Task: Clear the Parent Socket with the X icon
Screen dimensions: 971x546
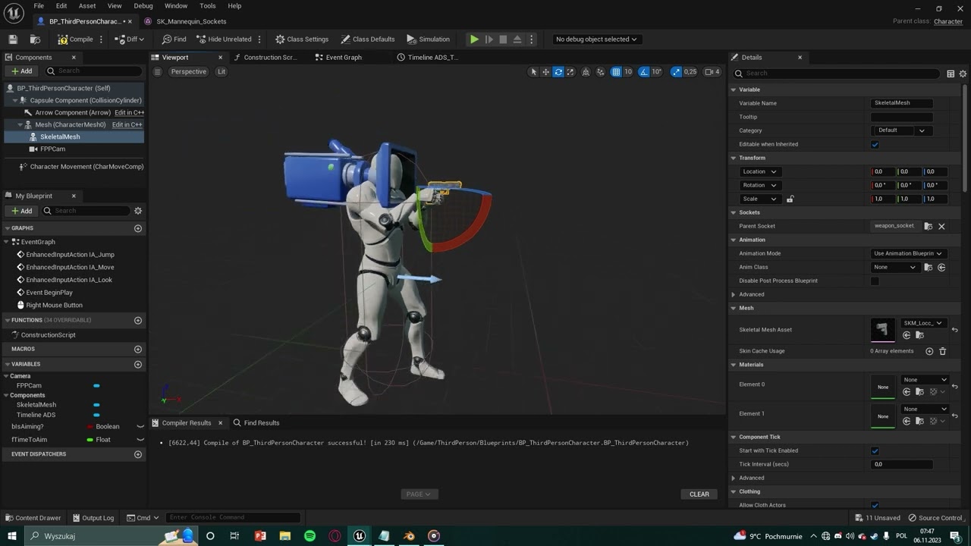Action: click(941, 226)
